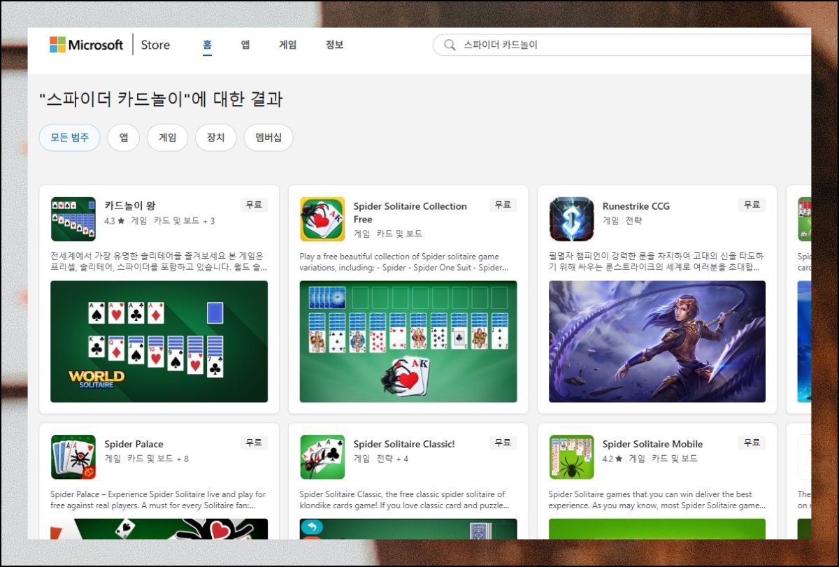The width and height of the screenshot is (839, 567).
Task: Open the 앱 navigation tab
Action: pos(245,45)
